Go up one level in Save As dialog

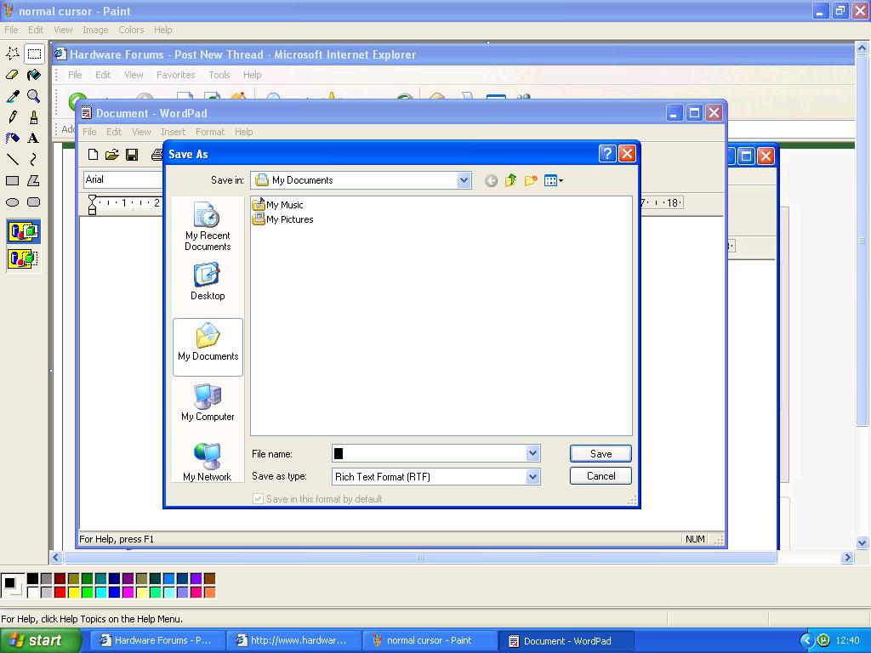[x=510, y=180]
